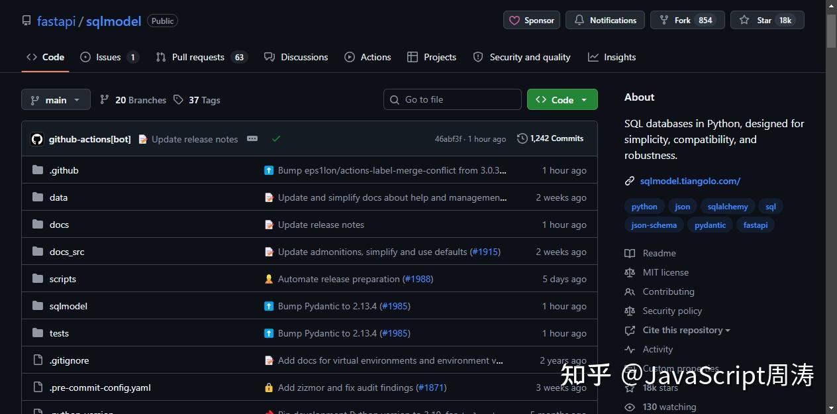
Task: Go to the Actions tab
Action: pos(368,57)
